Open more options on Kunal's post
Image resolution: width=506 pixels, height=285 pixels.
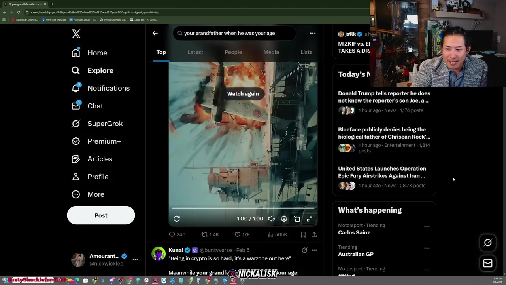pyautogui.click(x=314, y=250)
